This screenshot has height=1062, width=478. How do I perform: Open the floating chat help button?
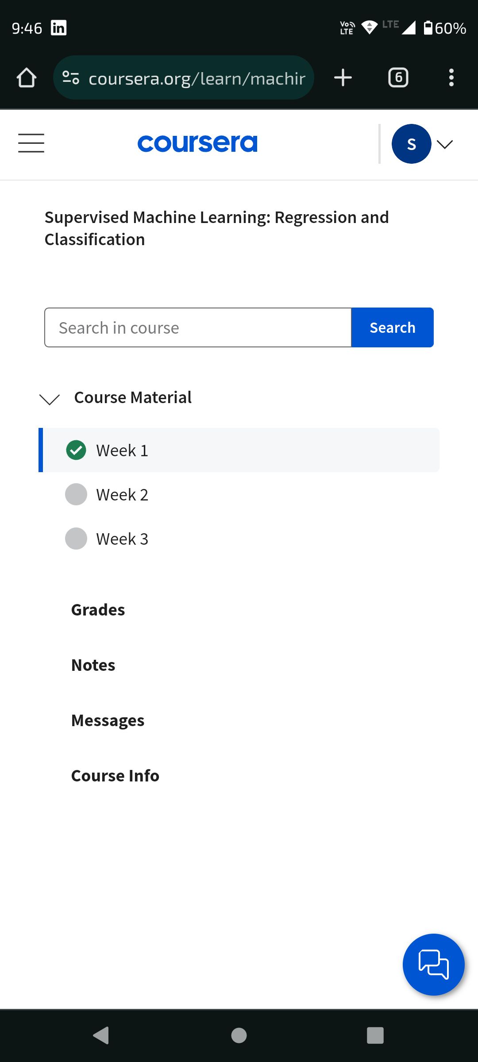point(433,965)
